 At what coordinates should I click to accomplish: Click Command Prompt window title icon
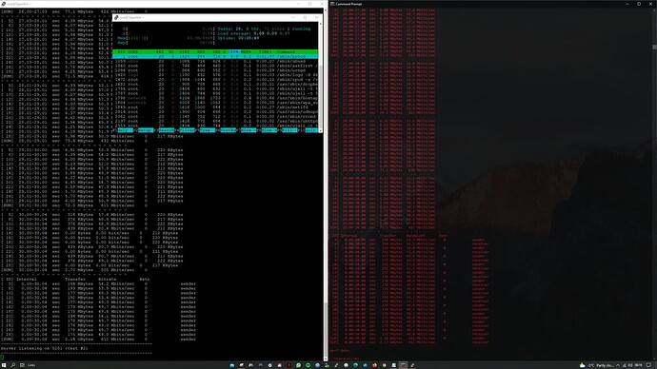click(x=332, y=4)
